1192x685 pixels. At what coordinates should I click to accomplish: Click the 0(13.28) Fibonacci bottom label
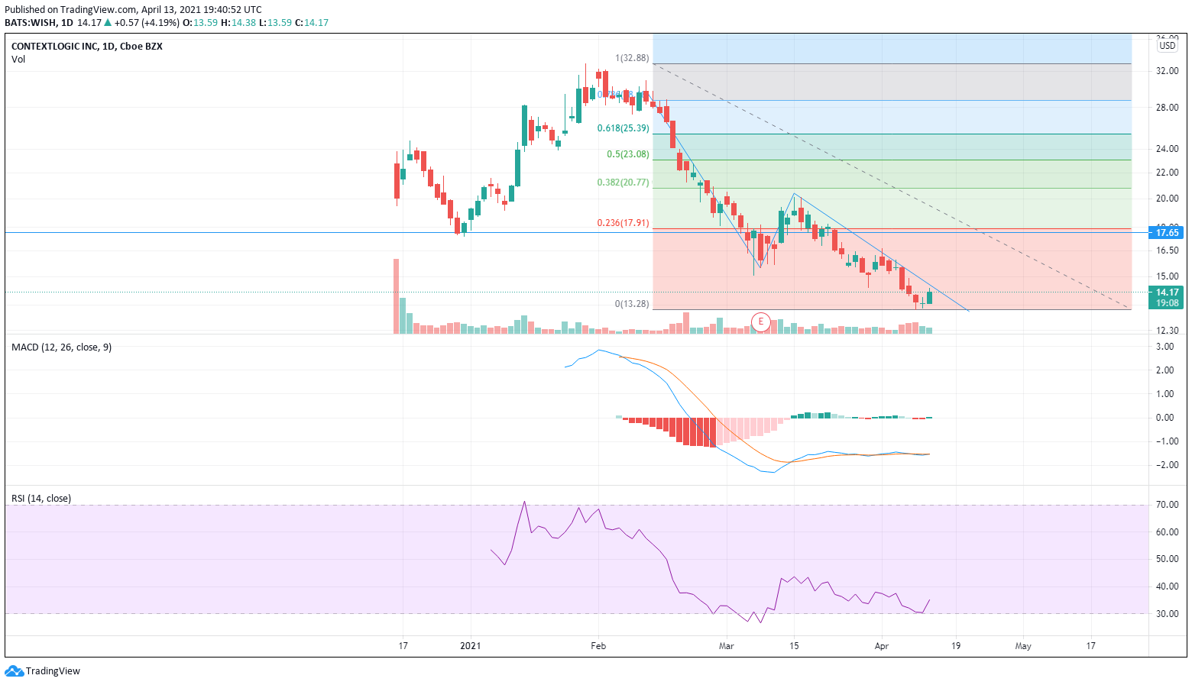(x=632, y=303)
